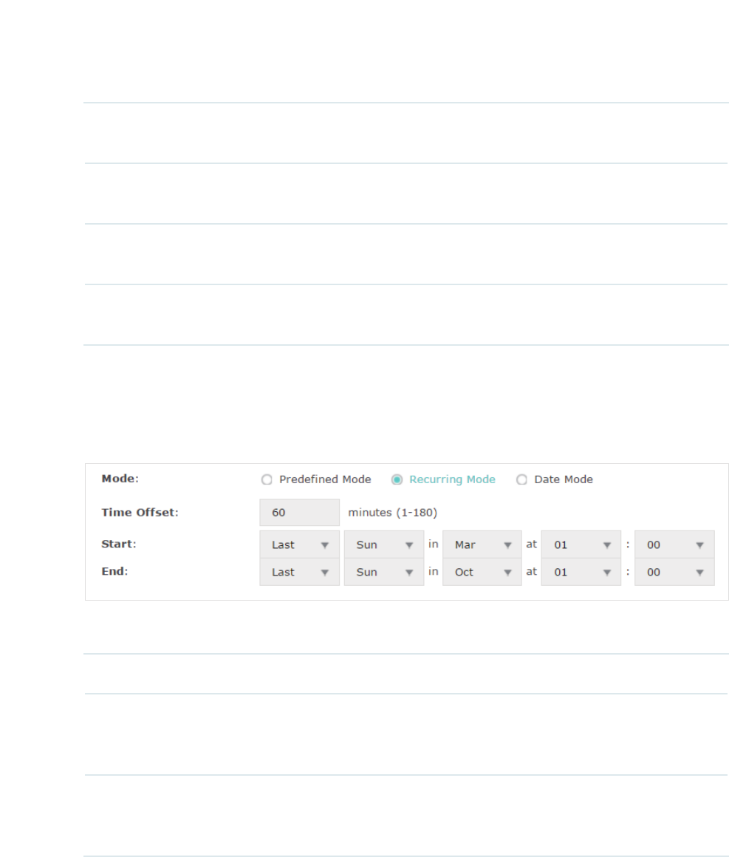729x857 pixels.
Task: Click the 'Time Offset:' label
Action: (x=140, y=513)
